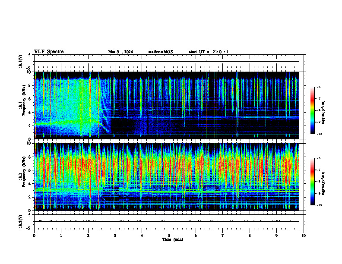The image size is (342, 264).
Task: Click the "1" tick on the time axis
Action: (61, 236)
